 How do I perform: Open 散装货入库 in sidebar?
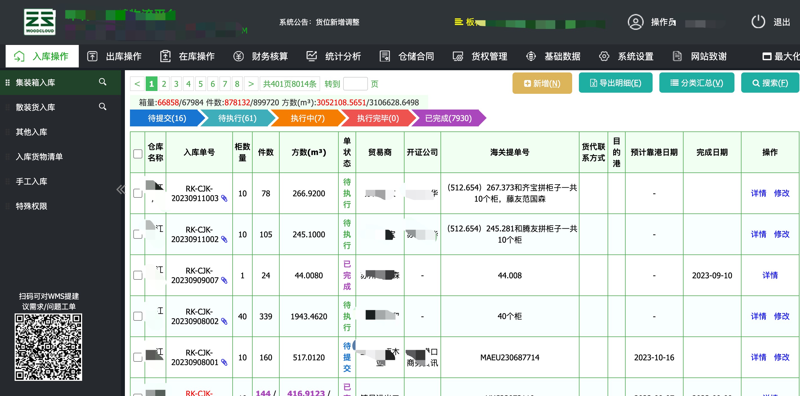click(35, 107)
